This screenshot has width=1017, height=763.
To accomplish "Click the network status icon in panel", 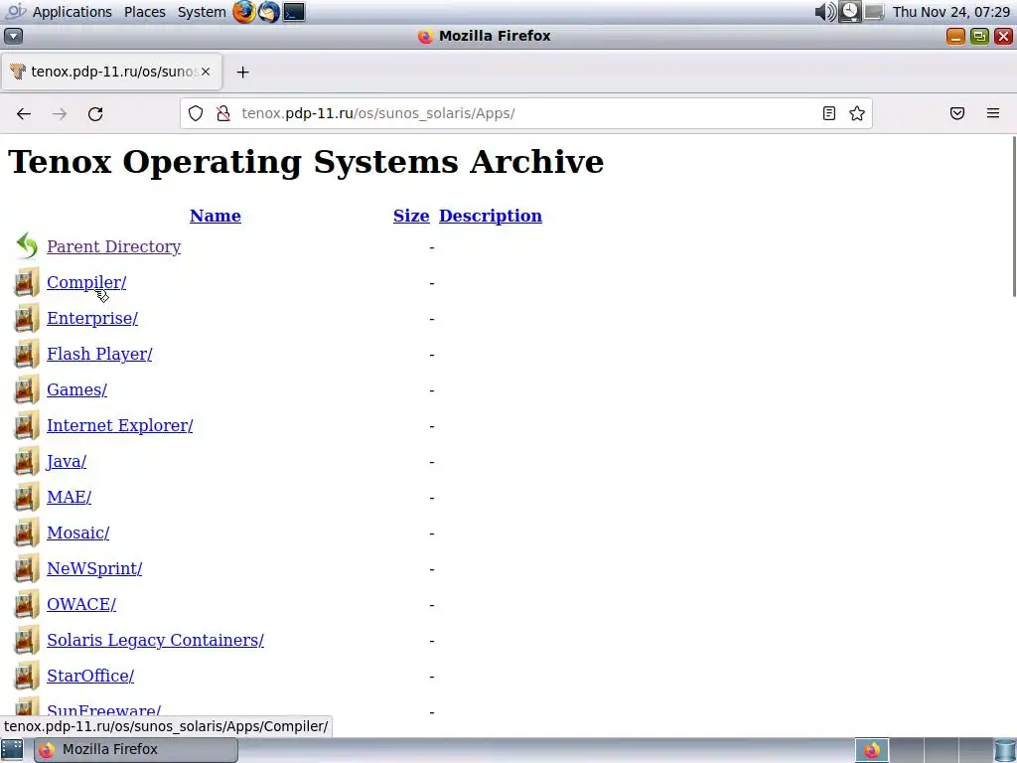I will click(x=874, y=12).
